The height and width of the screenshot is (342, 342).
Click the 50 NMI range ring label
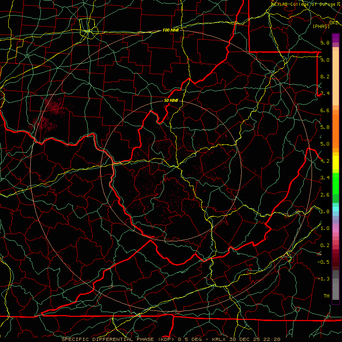click(171, 100)
